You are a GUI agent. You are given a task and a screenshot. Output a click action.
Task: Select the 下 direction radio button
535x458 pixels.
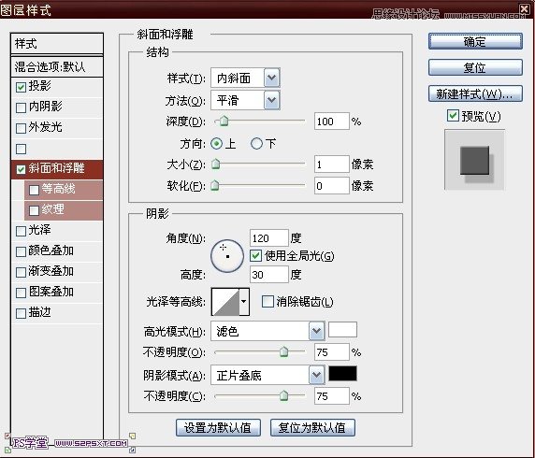coord(256,144)
